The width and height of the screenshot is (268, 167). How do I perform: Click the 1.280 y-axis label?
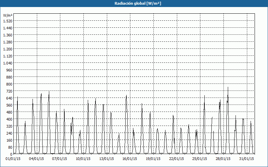(x=8, y=42)
